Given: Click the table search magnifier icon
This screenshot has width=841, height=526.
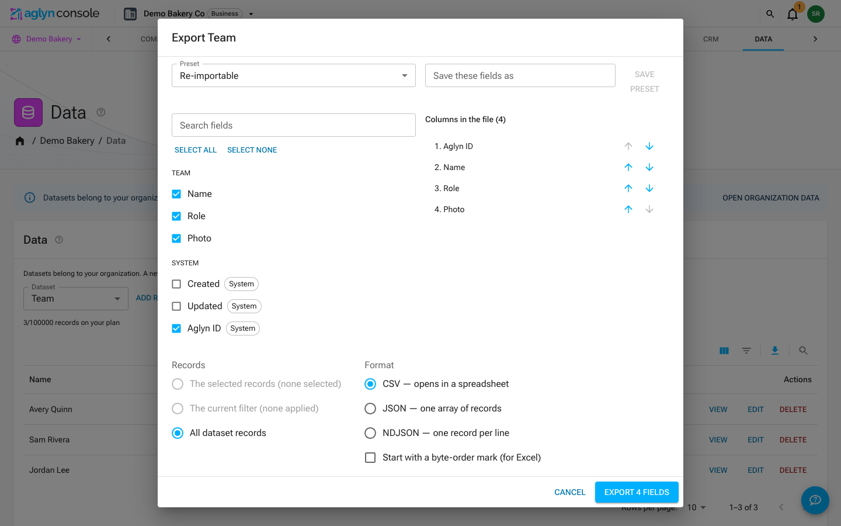Looking at the screenshot, I should coord(803,351).
